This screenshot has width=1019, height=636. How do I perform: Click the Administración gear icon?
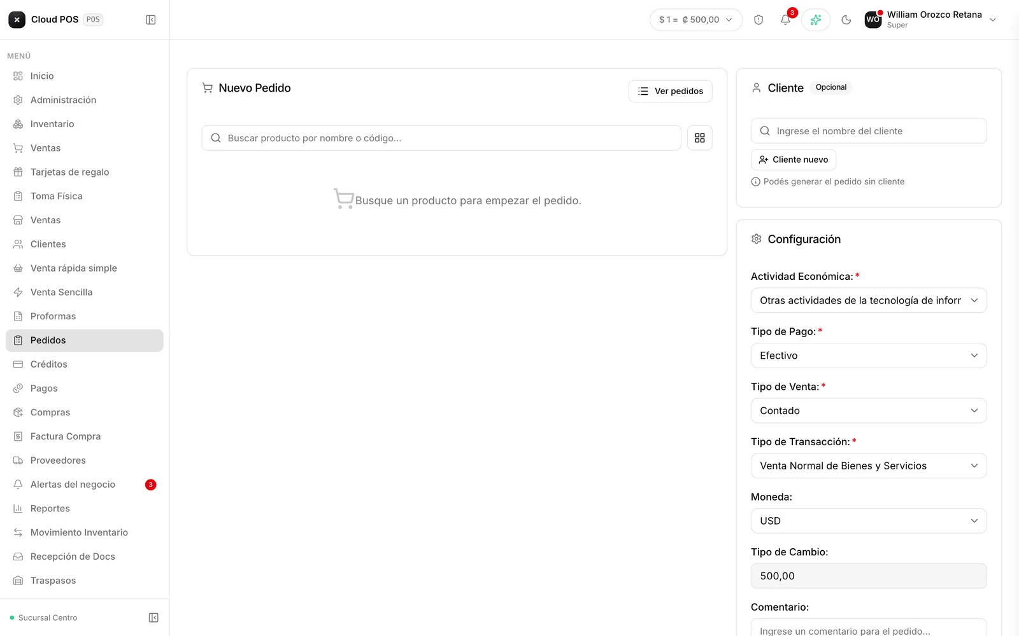click(18, 100)
